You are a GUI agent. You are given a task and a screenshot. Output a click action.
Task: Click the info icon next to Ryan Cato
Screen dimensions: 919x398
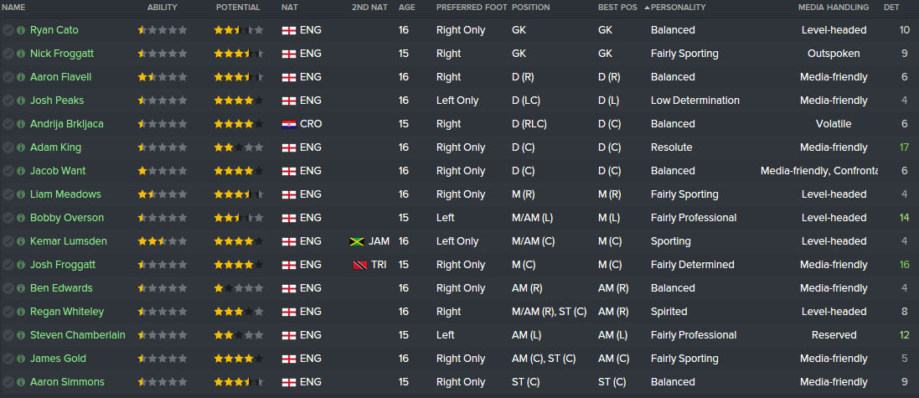tap(20, 30)
